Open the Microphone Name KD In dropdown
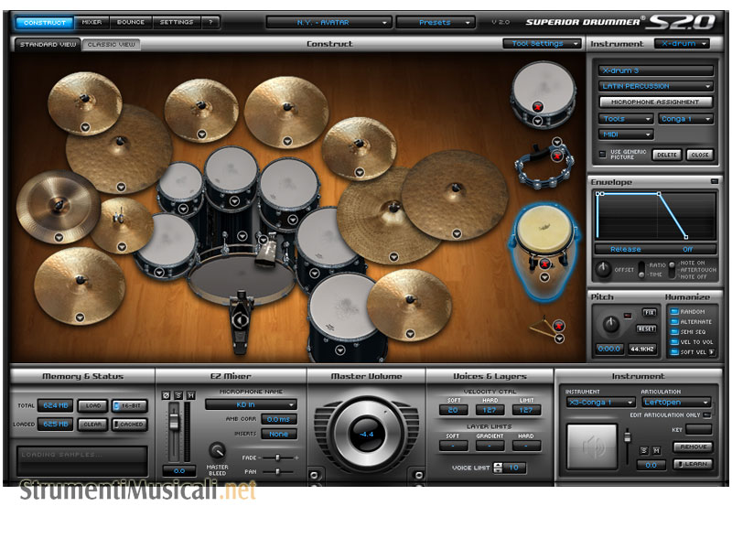 pyautogui.click(x=251, y=404)
